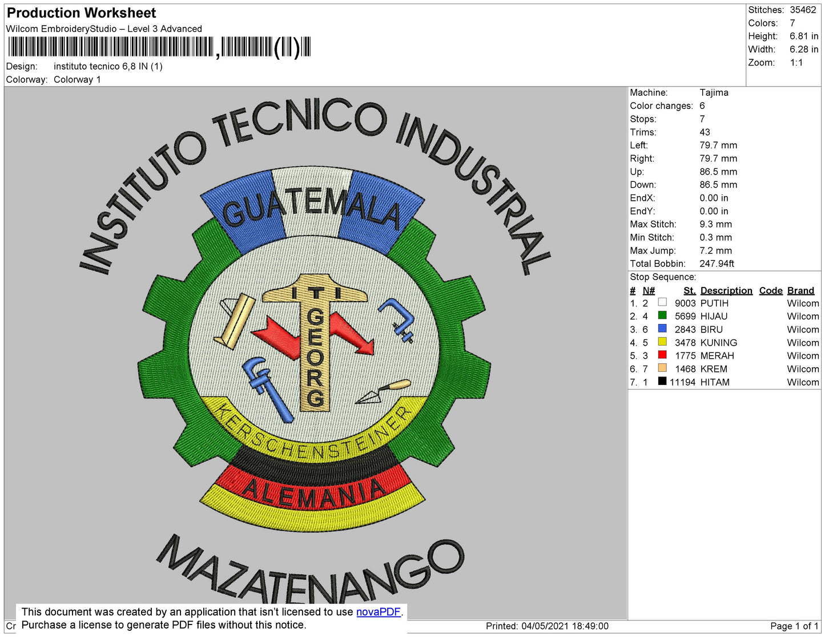Viewport: 825px width, 637px height.
Task: Click the 'St.' column header
Action: (690, 291)
